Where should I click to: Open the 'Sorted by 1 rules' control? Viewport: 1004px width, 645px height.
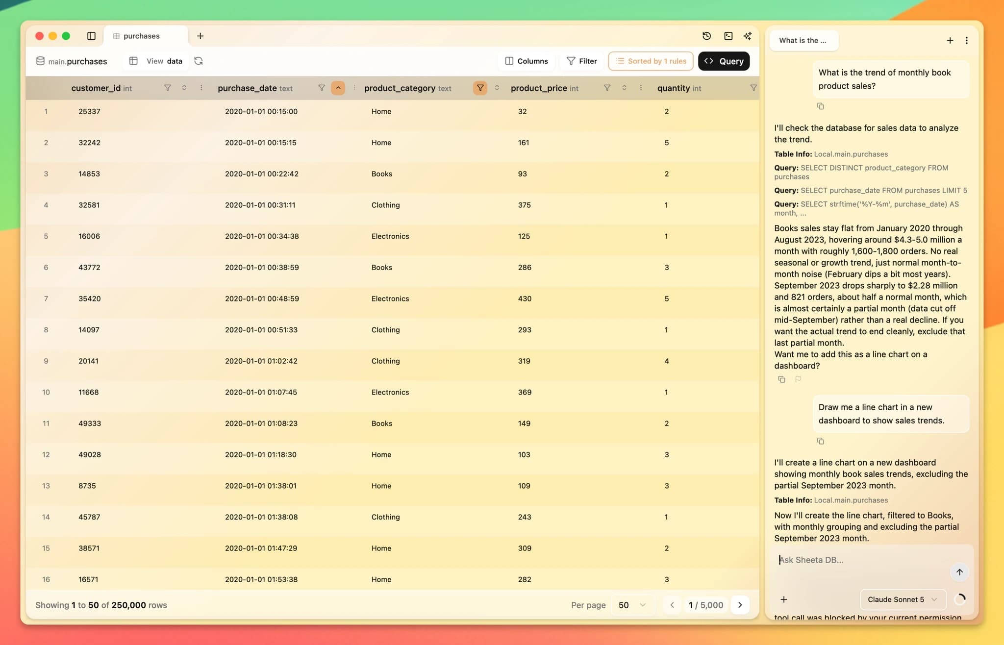pyautogui.click(x=651, y=61)
